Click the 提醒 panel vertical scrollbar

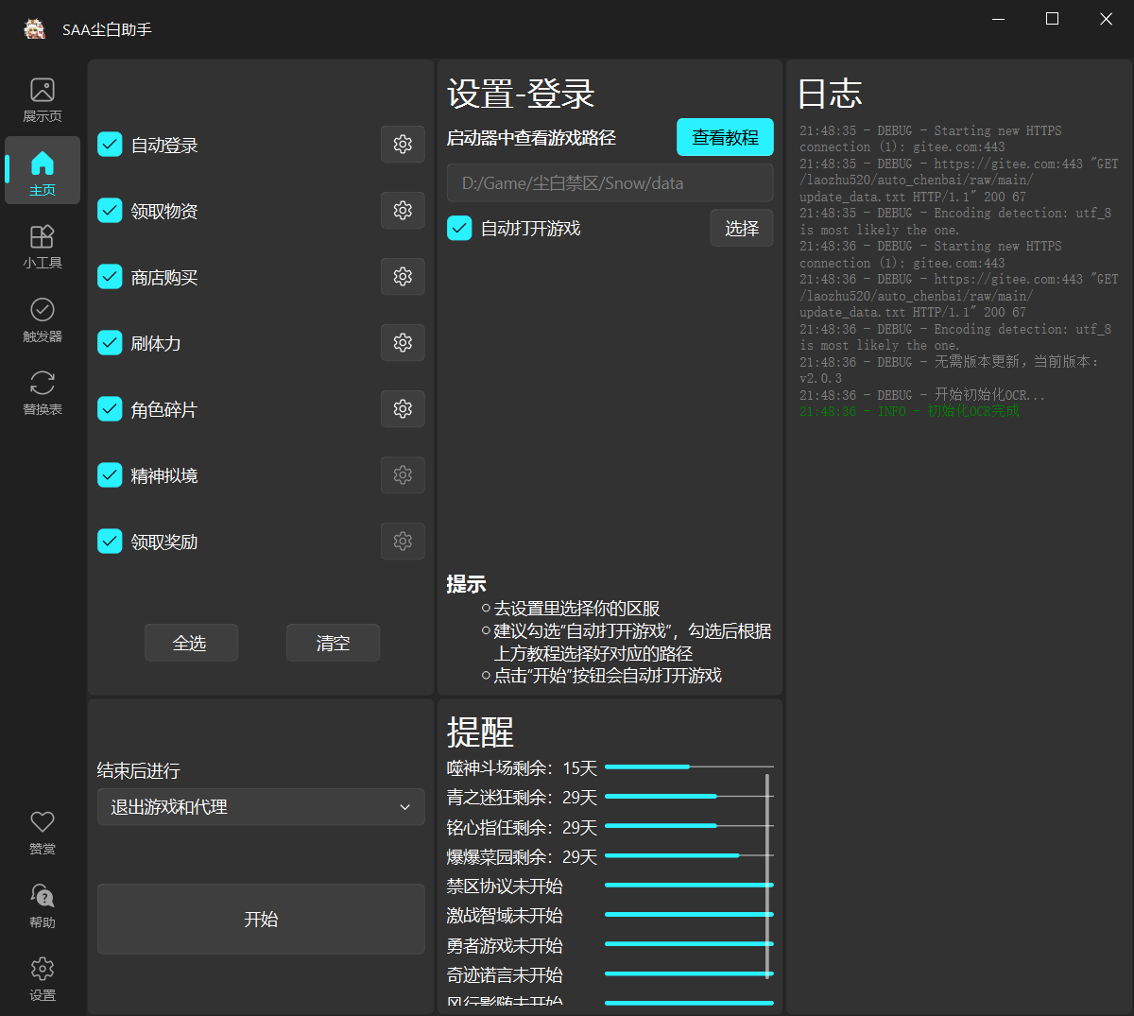[767, 875]
